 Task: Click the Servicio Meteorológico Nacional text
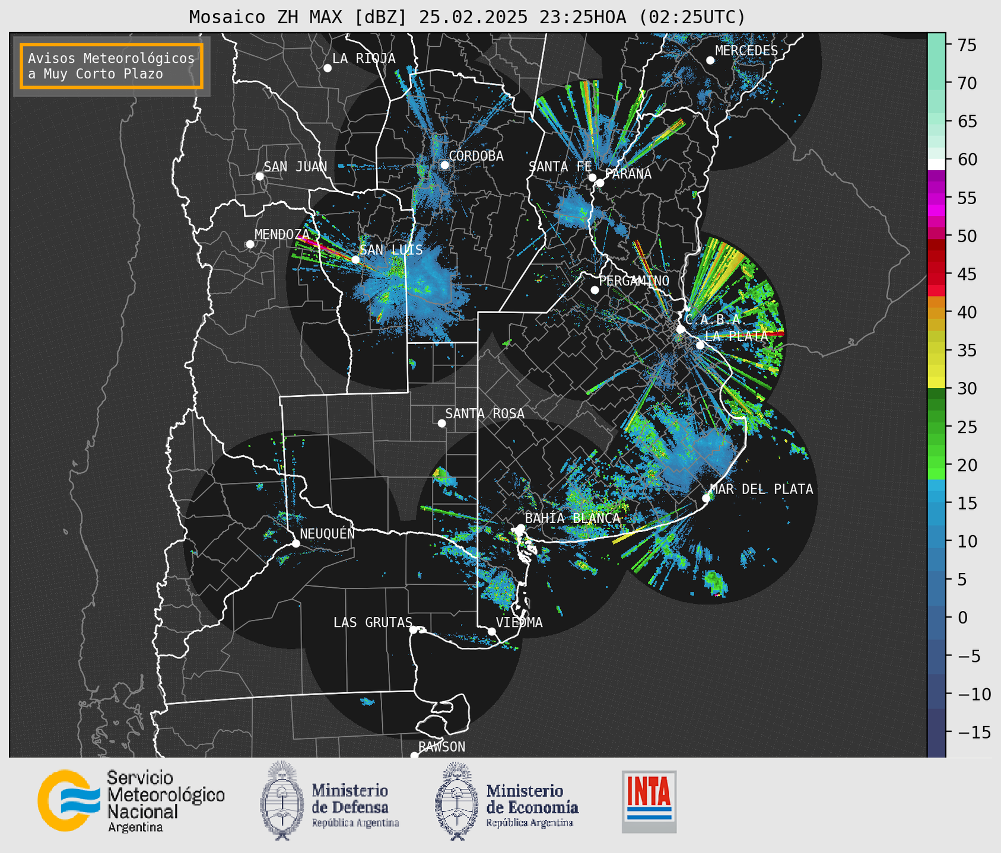pos(166,801)
